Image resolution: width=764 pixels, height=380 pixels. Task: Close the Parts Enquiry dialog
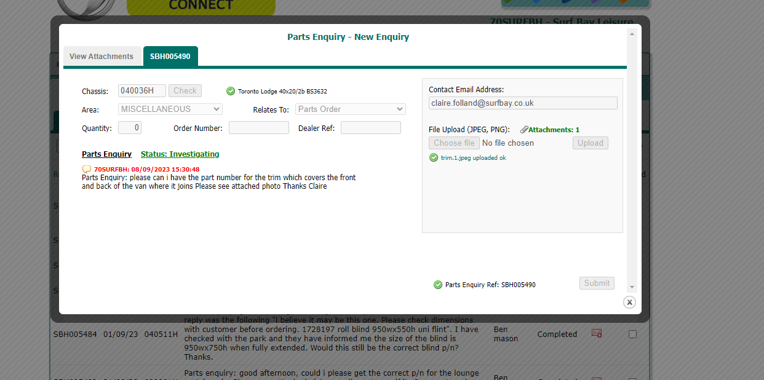click(629, 302)
